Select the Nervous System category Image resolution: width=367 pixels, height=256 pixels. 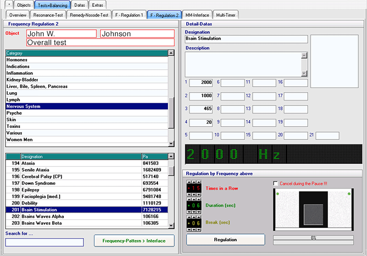click(x=87, y=106)
